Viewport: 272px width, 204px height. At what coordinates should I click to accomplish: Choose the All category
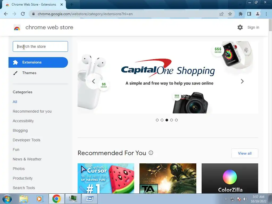point(15,102)
